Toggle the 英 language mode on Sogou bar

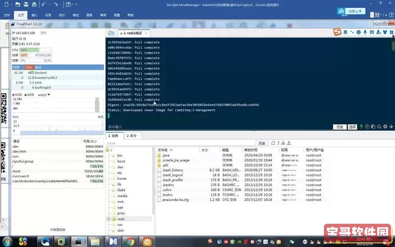[345, 32]
